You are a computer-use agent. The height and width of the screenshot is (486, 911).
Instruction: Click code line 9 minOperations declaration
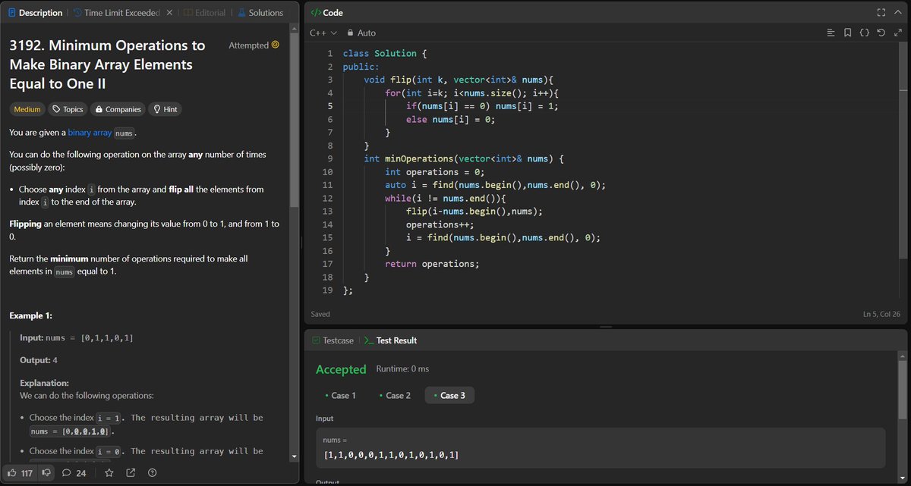click(463, 158)
